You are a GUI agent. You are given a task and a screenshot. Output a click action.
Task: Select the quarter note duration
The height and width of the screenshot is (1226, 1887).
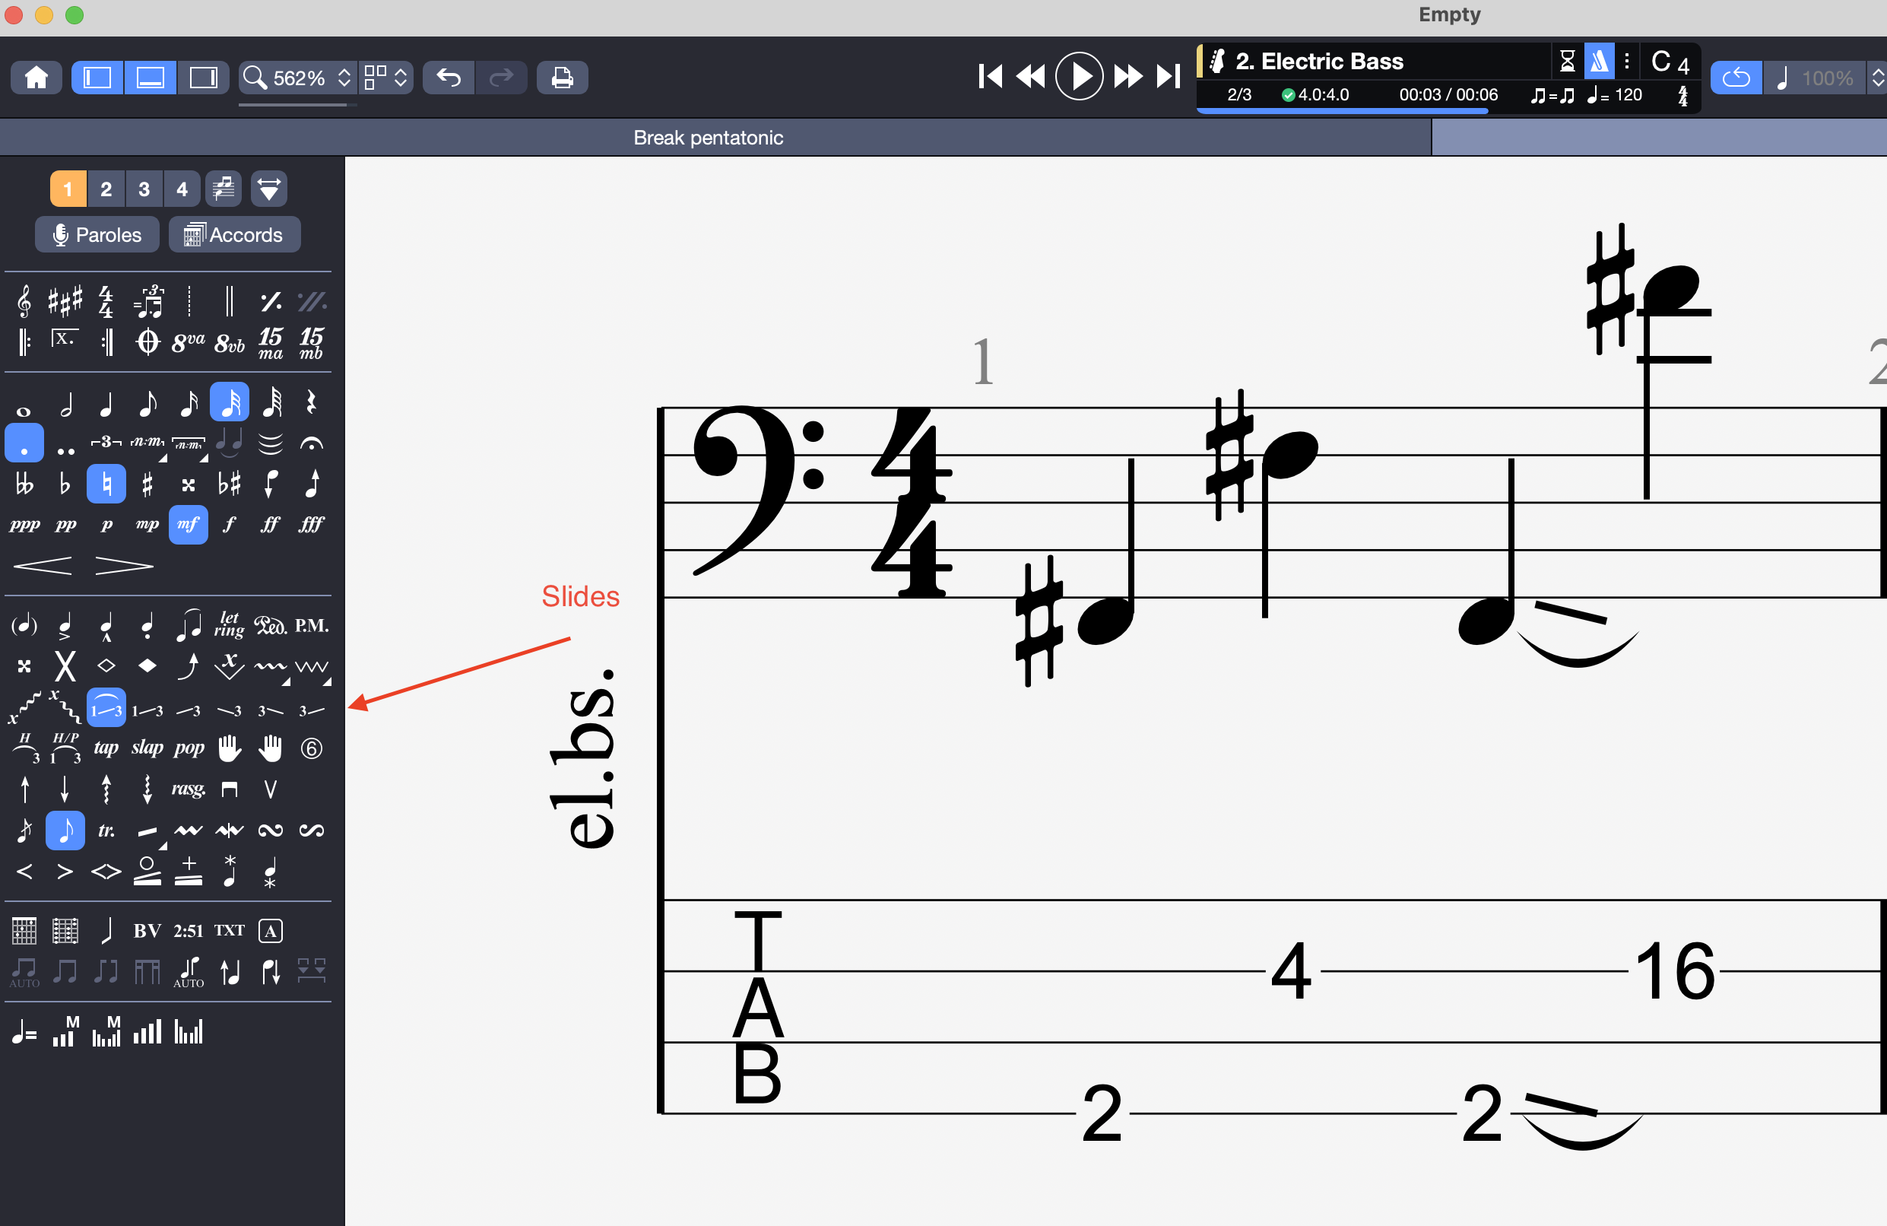click(x=106, y=405)
